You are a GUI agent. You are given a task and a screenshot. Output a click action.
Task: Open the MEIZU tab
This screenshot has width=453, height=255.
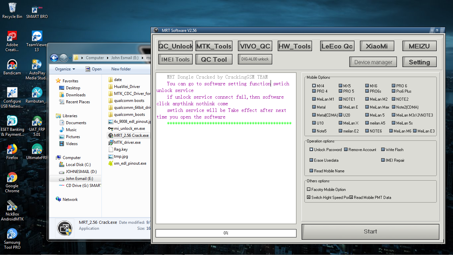[x=420, y=46]
